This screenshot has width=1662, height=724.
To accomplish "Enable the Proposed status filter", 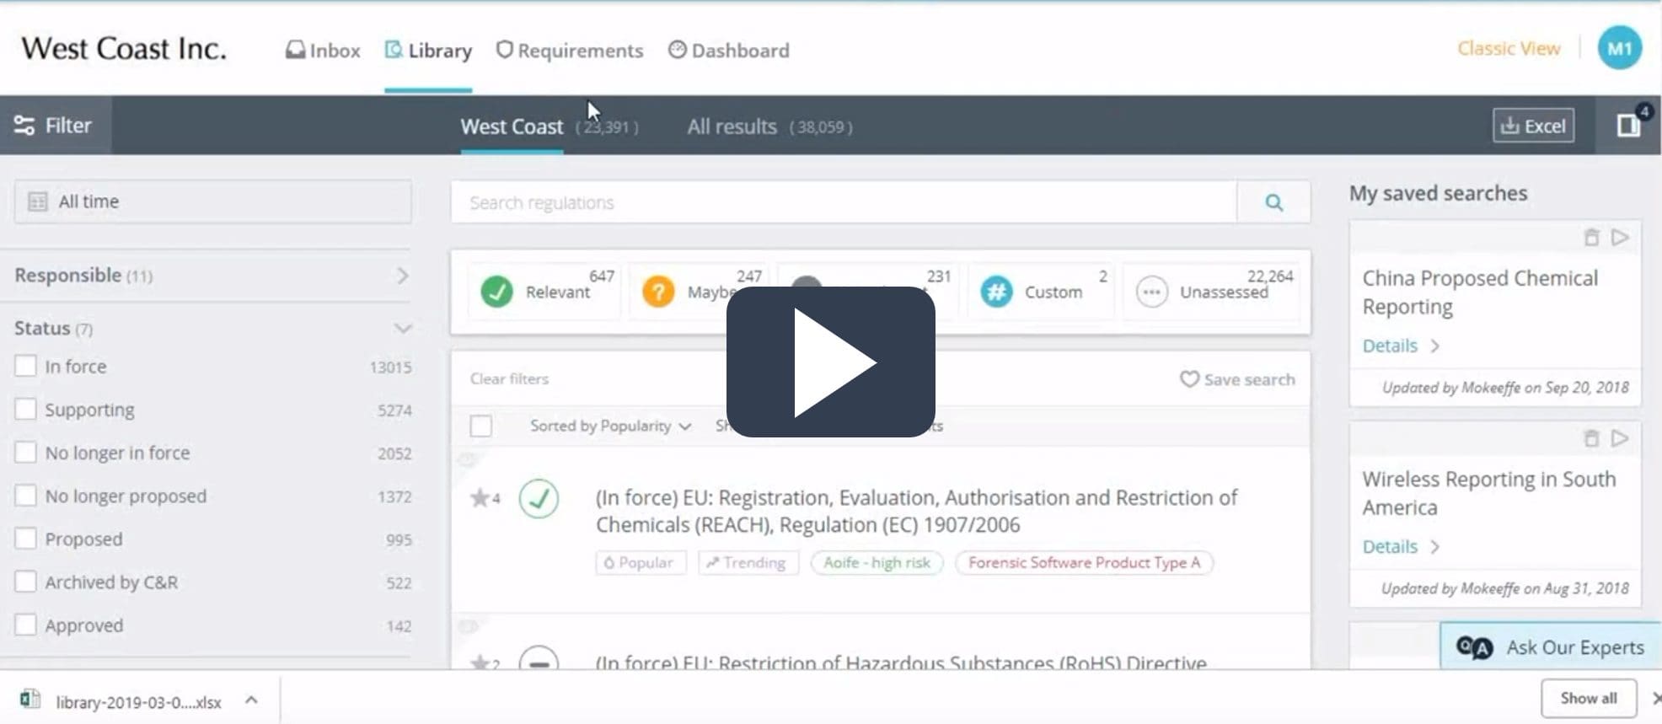I will [26, 539].
